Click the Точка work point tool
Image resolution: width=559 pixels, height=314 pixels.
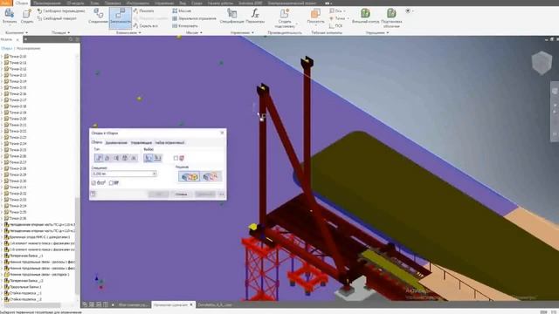(337, 18)
